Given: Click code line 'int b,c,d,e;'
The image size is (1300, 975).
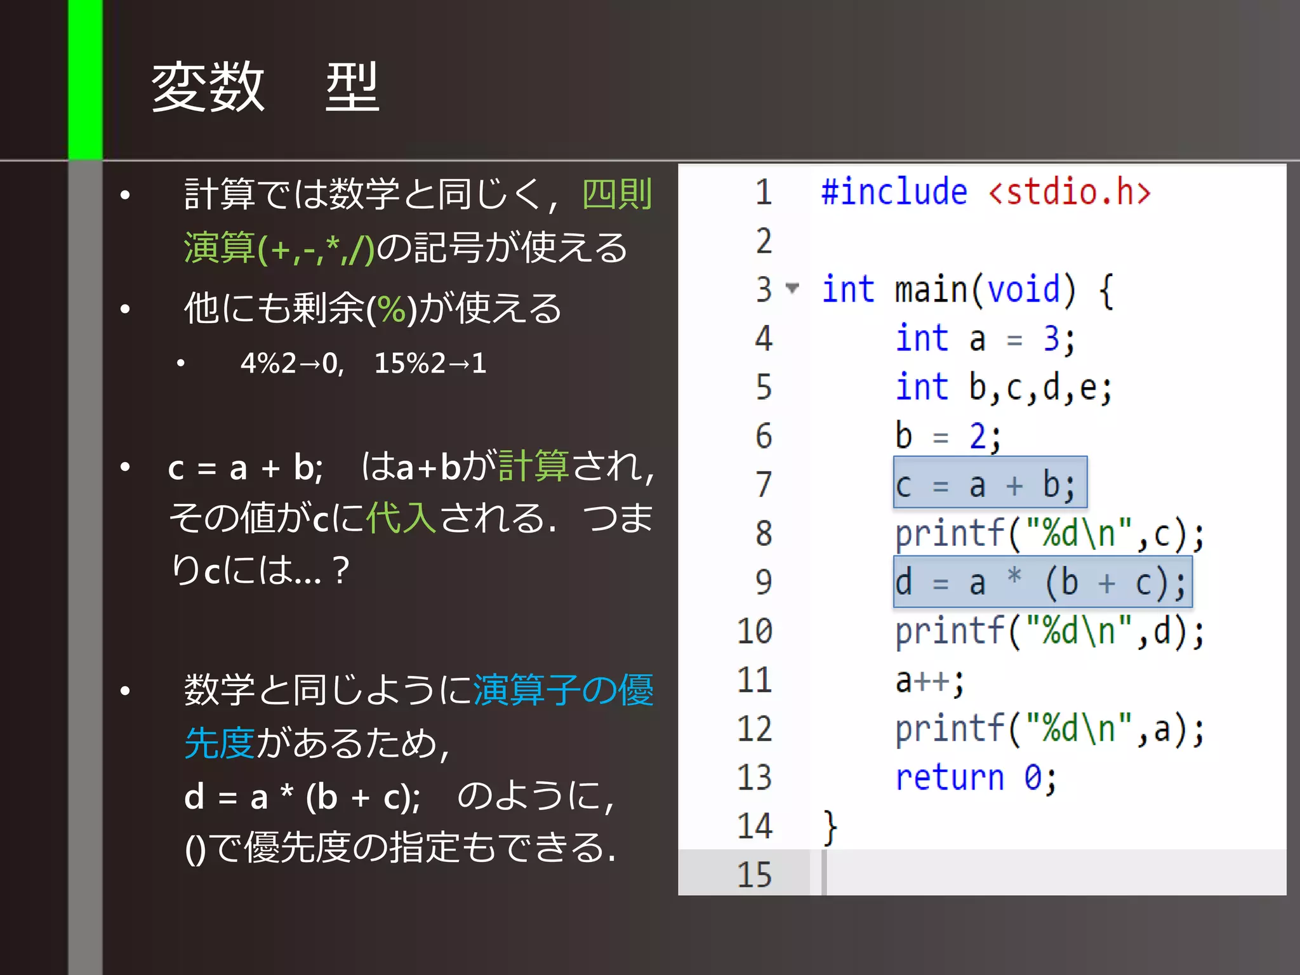Looking at the screenshot, I should pos(1004,387).
